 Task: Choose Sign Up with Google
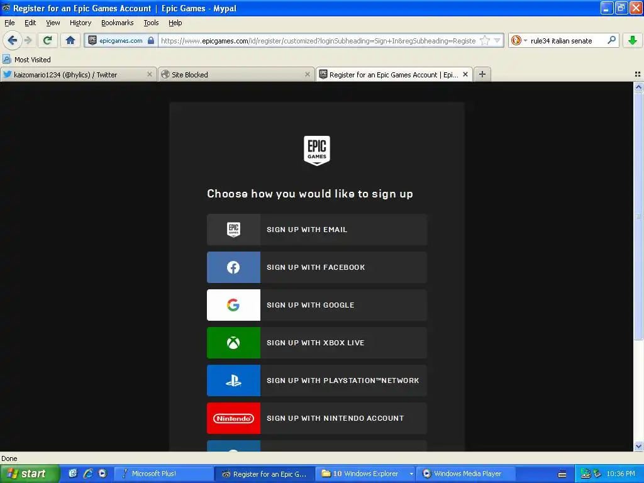(317, 305)
